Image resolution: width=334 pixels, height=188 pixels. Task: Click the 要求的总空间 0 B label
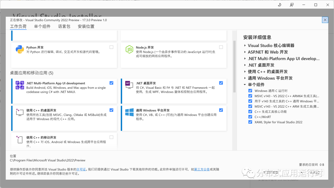[x=311, y=164]
